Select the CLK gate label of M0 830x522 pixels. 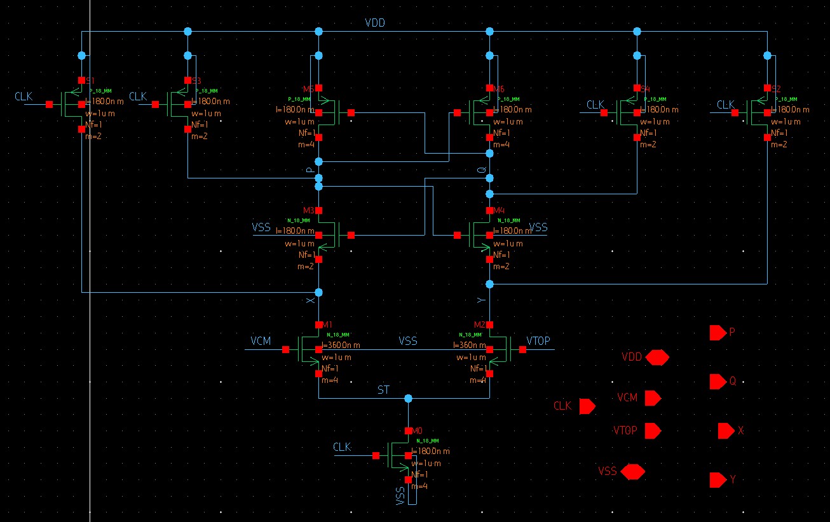point(342,447)
